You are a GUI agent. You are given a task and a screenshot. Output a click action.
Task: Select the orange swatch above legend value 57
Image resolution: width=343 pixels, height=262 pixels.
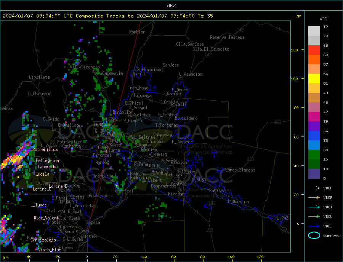pos(314,60)
